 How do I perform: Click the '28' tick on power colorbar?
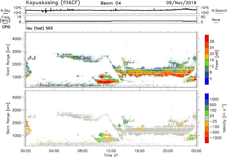click(212, 41)
